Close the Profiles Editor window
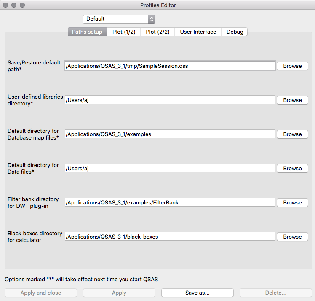The height and width of the screenshot is (301, 315). tap(5, 5)
